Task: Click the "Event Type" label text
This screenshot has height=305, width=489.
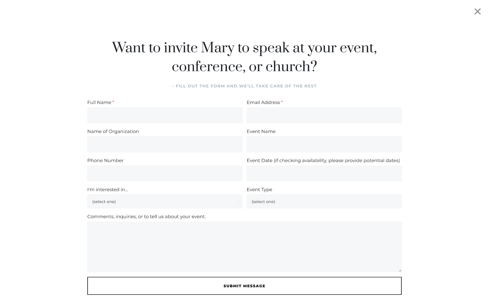Action: pos(259,190)
